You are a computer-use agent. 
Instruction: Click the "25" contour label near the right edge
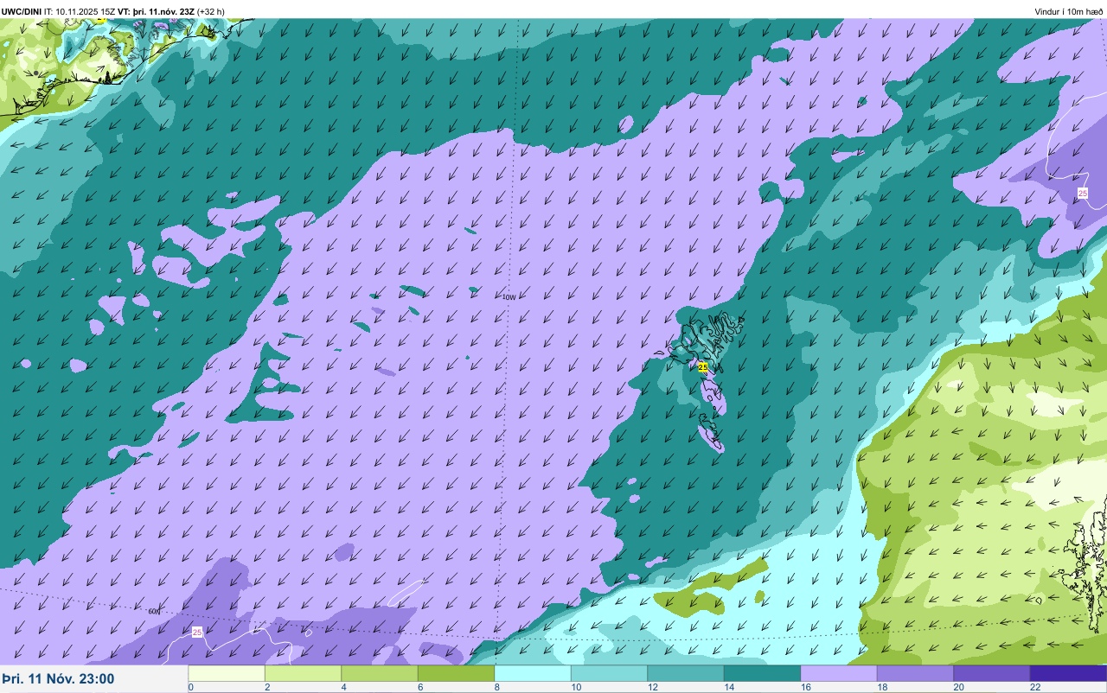(x=1083, y=194)
